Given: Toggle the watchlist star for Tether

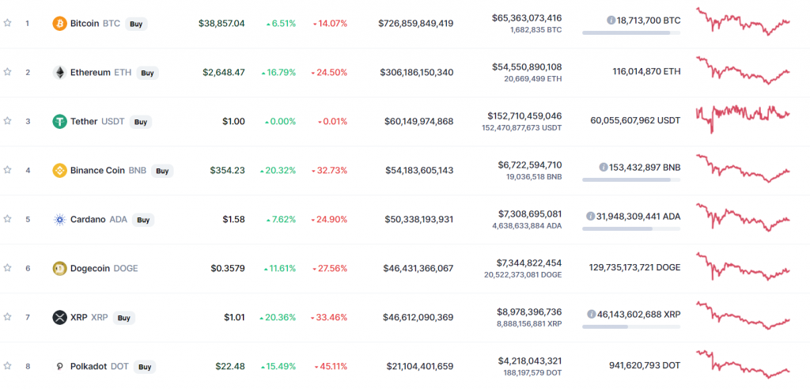Looking at the screenshot, I should pos(8,121).
